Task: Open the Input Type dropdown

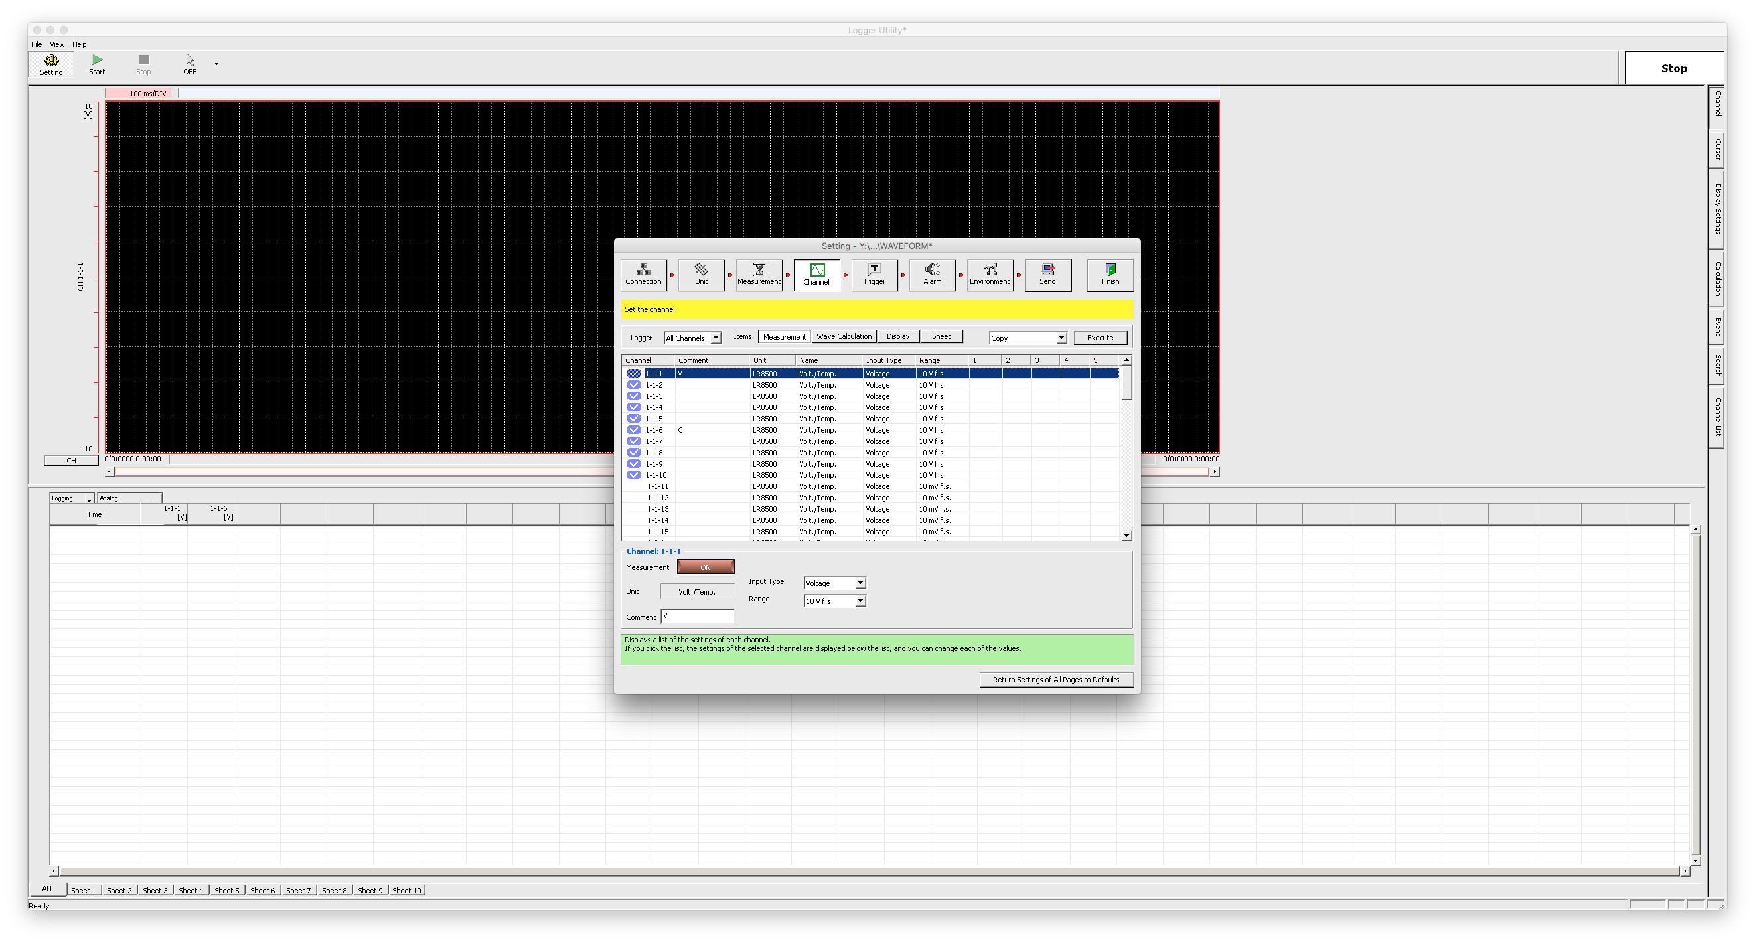Action: [860, 583]
